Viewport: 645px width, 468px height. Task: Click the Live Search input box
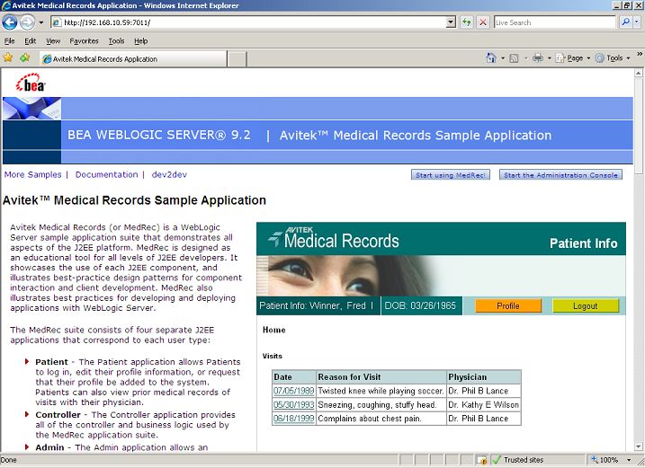coord(554,22)
